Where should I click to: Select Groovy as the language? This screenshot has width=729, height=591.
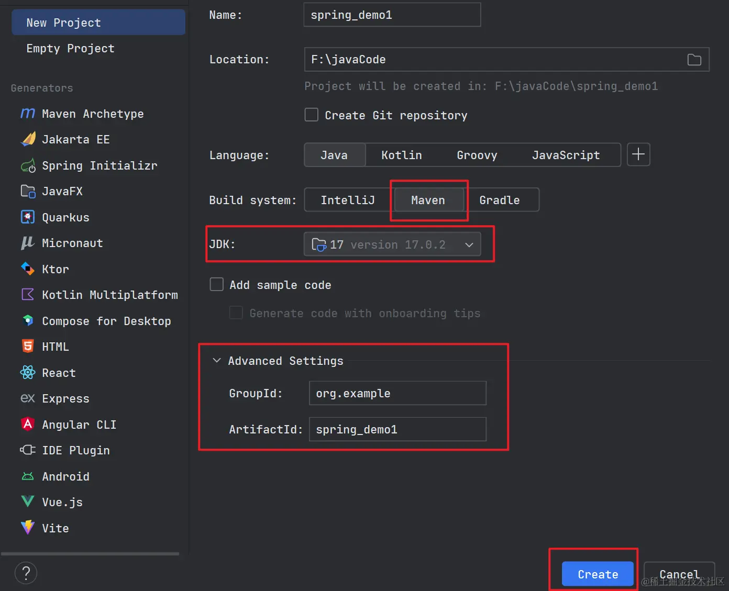[477, 155]
